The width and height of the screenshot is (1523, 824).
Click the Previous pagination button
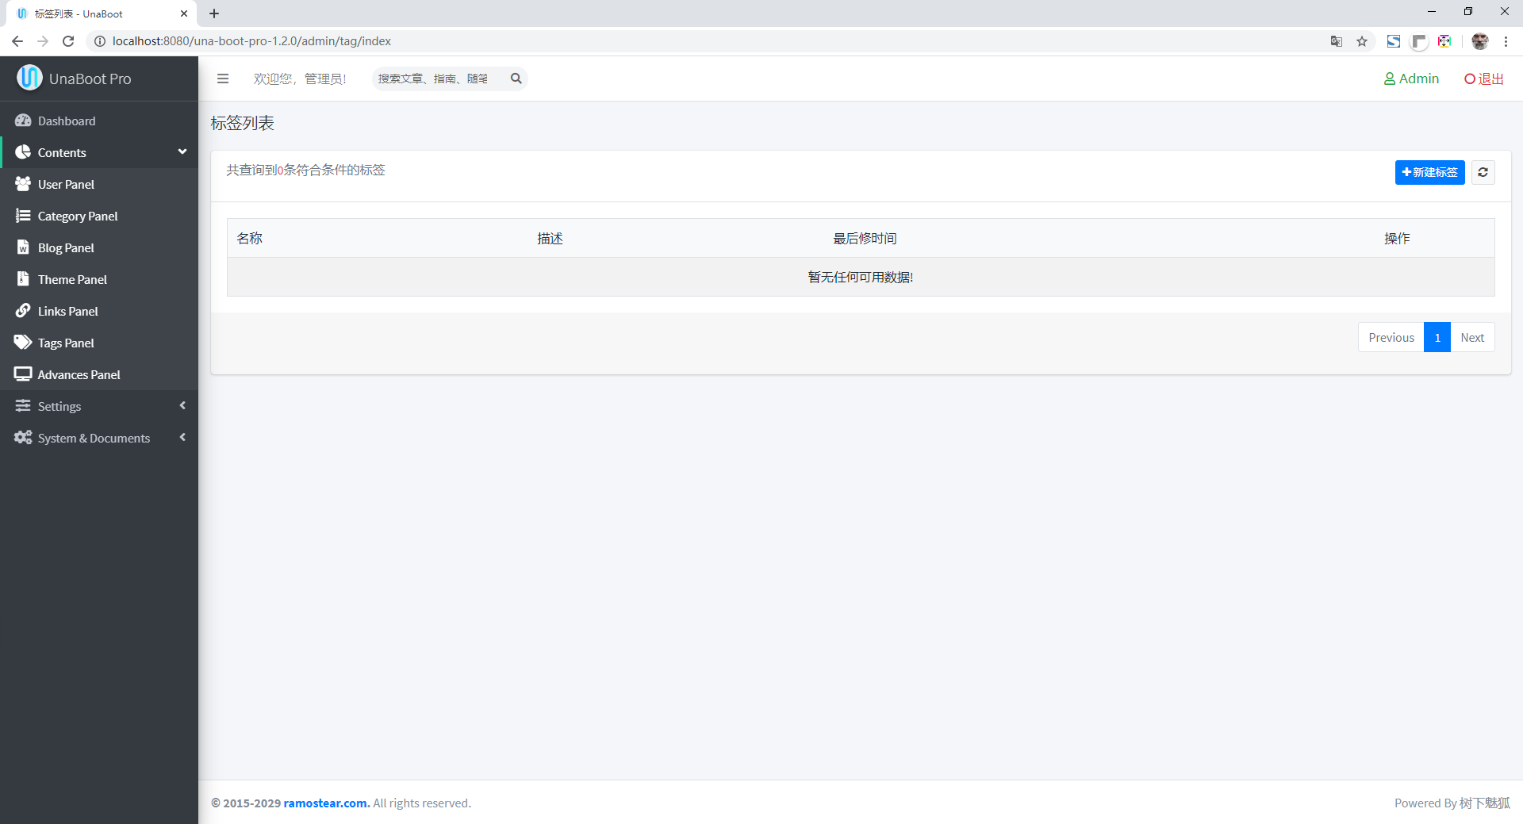[1391, 337]
